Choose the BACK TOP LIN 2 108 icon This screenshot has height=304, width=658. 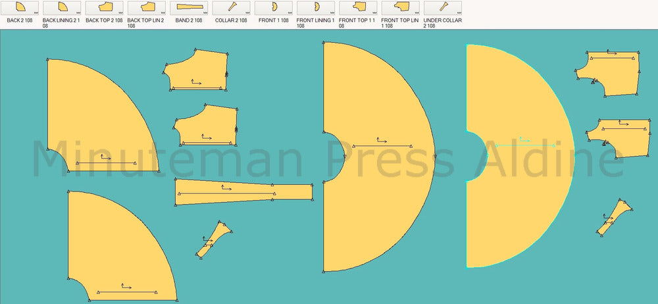[x=147, y=8]
